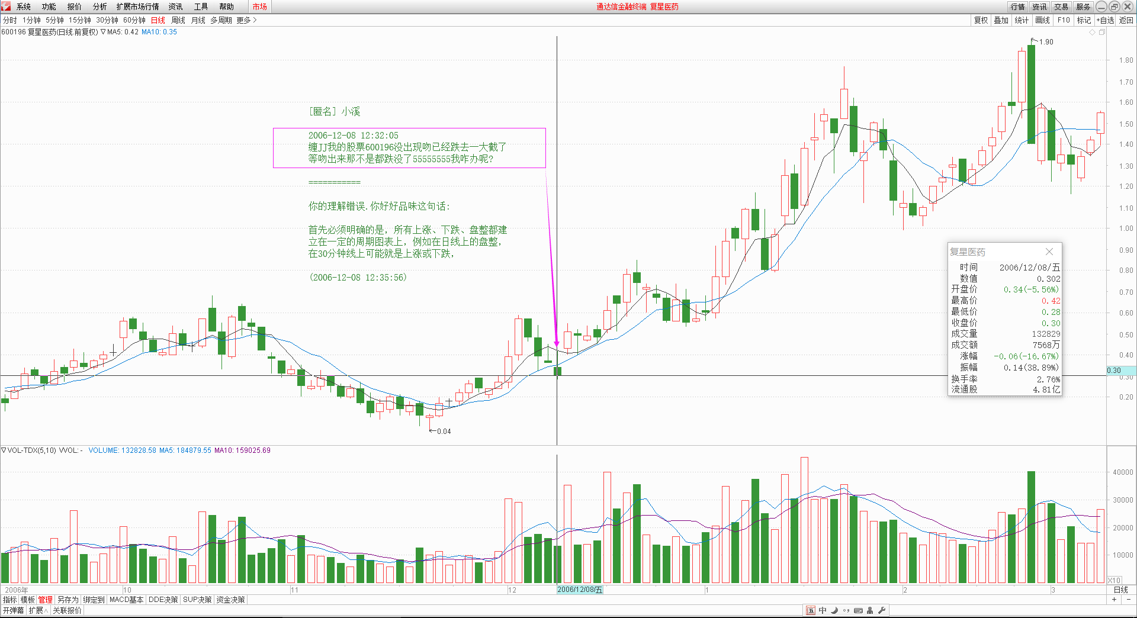Open the 分析 menu

pos(100,7)
